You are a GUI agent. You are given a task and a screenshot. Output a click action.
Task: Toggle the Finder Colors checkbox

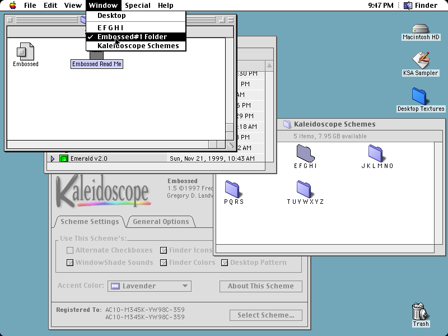[164, 263]
